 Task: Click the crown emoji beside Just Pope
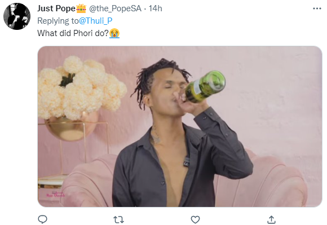pyautogui.click(x=81, y=8)
